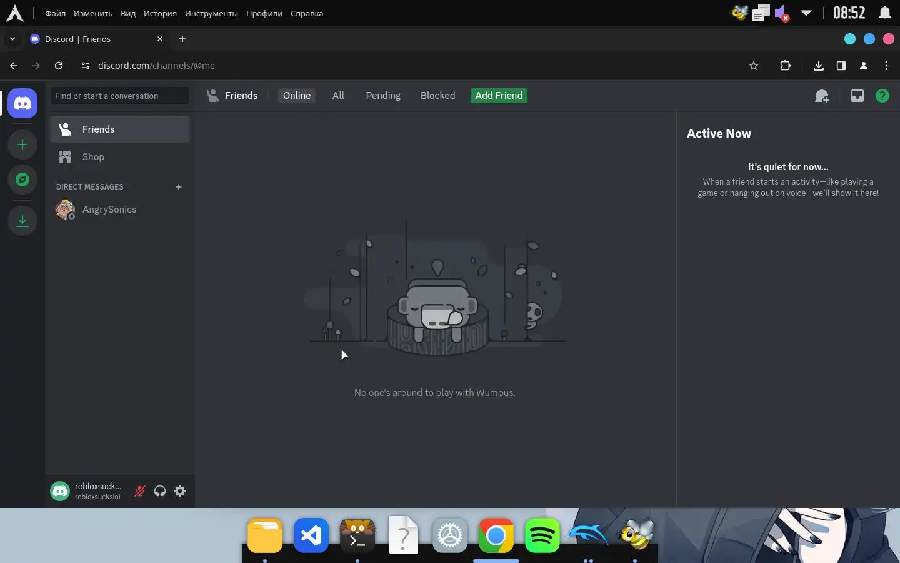The image size is (900, 563).
Task: Open Файл menu
Action: (56, 13)
